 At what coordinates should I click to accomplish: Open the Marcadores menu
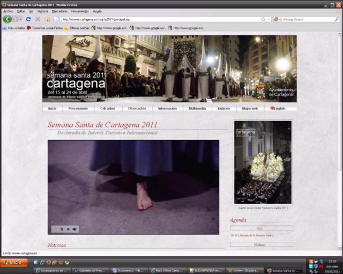59,11
